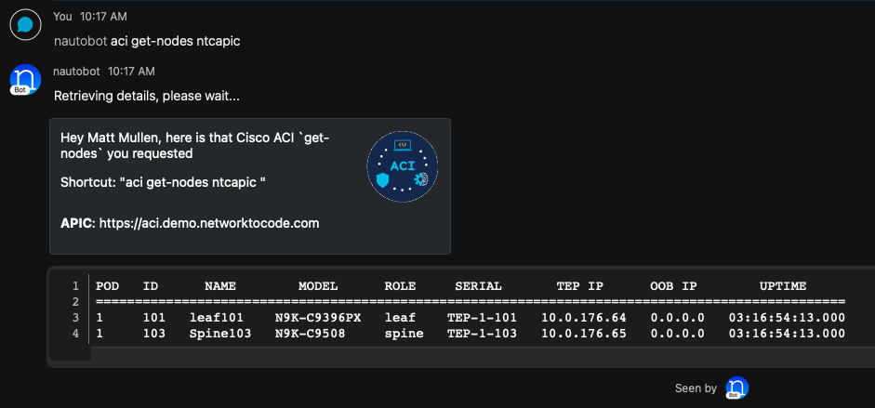Click nautobot's avatar beside its reply
The width and height of the screenshot is (875, 408).
click(x=26, y=79)
